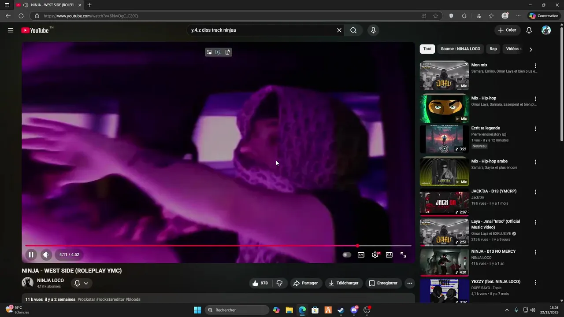Show next filter chips with the arrow

click(x=531, y=49)
